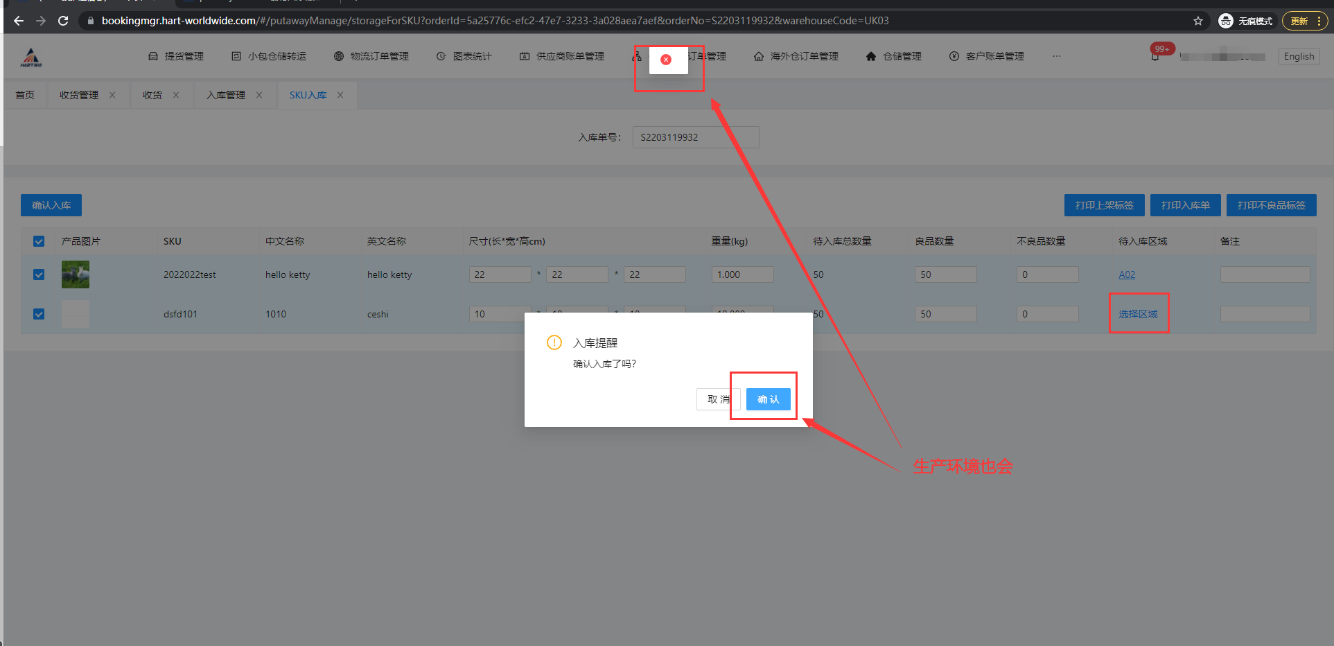Viewport: 1334px width, 646px height.
Task: Bookmark this page with star icon
Action: [x=1197, y=21]
